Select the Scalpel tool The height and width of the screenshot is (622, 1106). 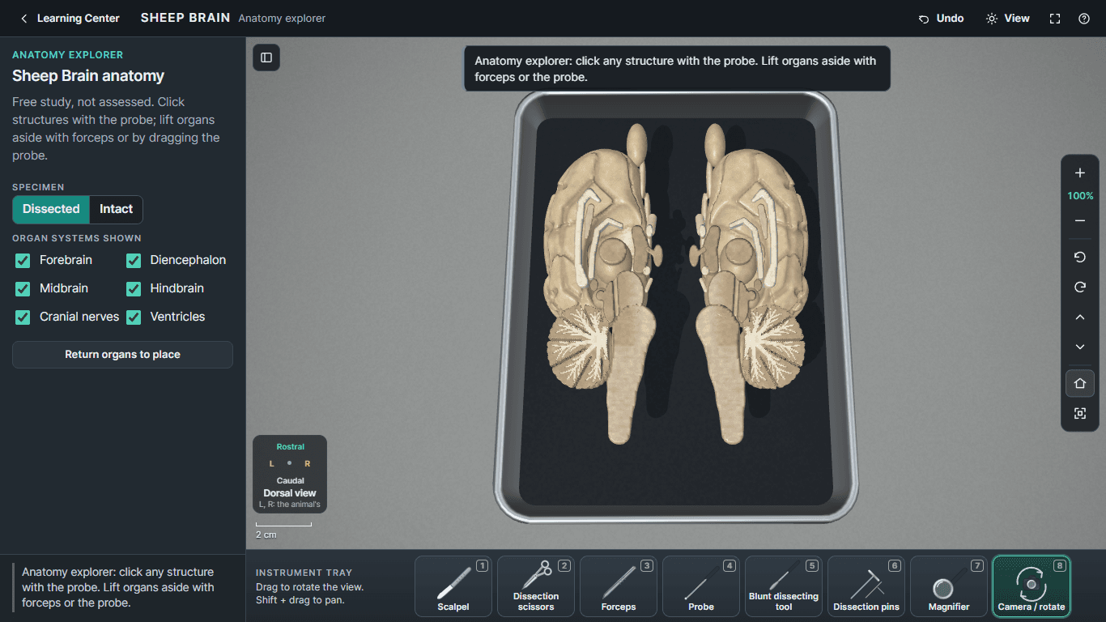(453, 586)
